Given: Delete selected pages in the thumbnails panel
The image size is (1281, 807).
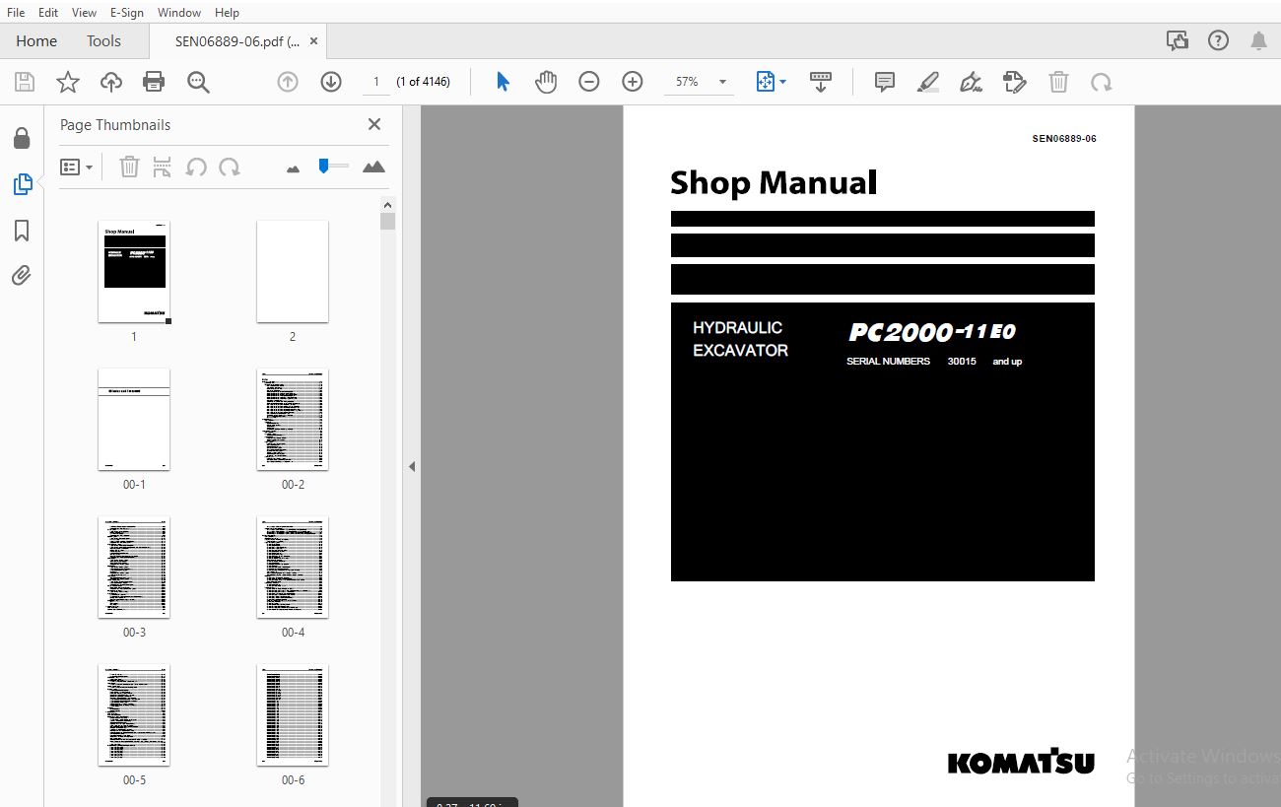Looking at the screenshot, I should [x=129, y=167].
